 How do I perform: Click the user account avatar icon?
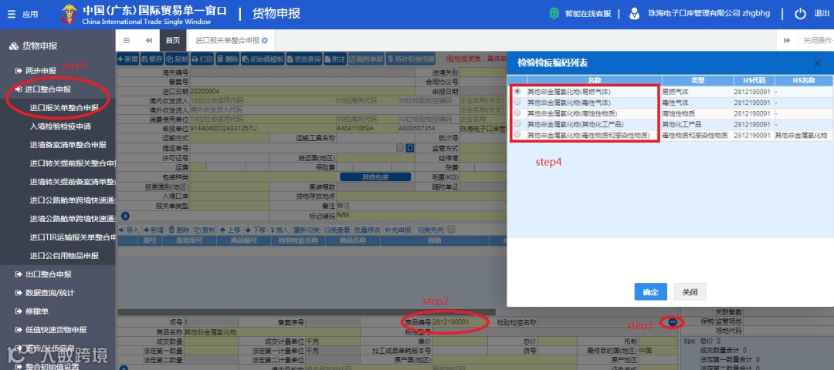634,14
